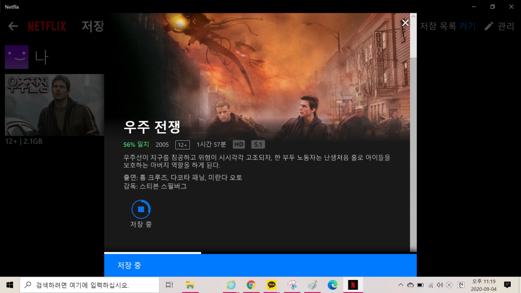521x293 pixels.
Task: Toggle the 한 Korean input mode indicator
Action: 461,285
